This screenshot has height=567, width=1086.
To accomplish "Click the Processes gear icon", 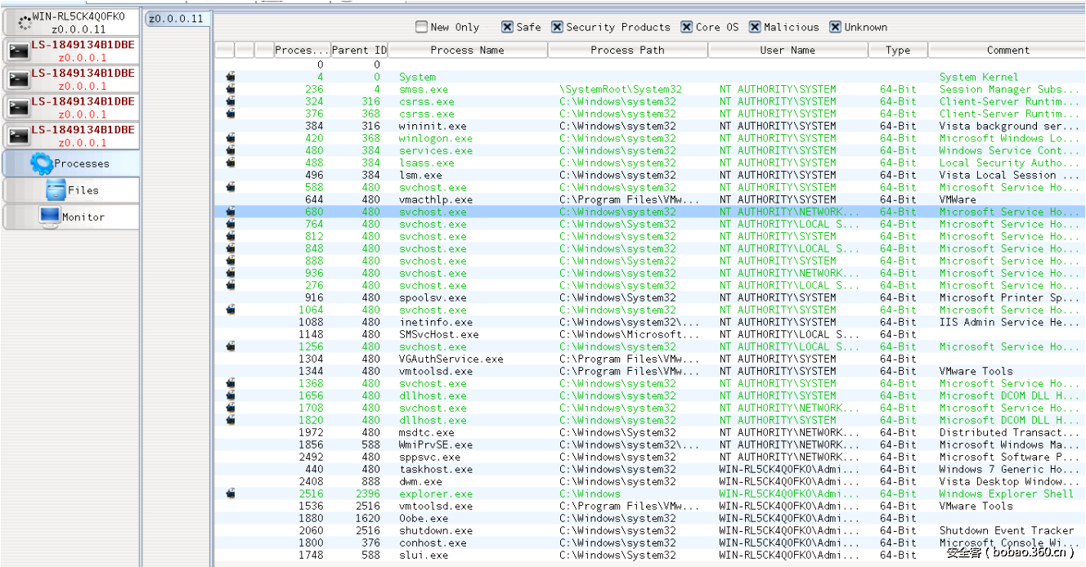I will (42, 163).
